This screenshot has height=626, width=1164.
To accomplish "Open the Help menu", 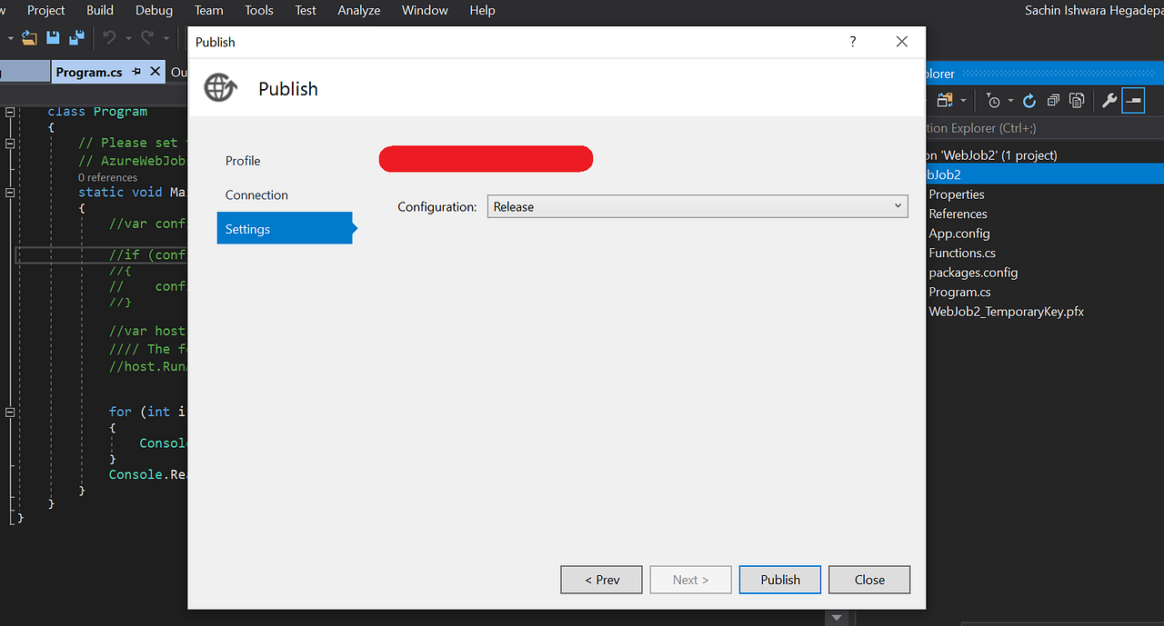I will click(482, 10).
